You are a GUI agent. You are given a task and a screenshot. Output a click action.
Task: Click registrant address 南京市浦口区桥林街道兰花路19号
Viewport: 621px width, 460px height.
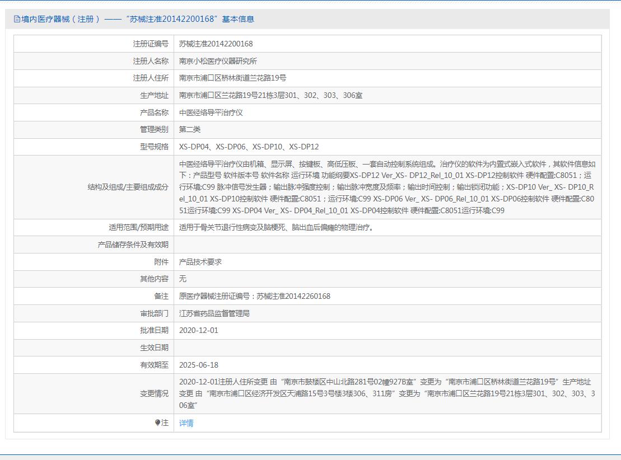[232, 78]
